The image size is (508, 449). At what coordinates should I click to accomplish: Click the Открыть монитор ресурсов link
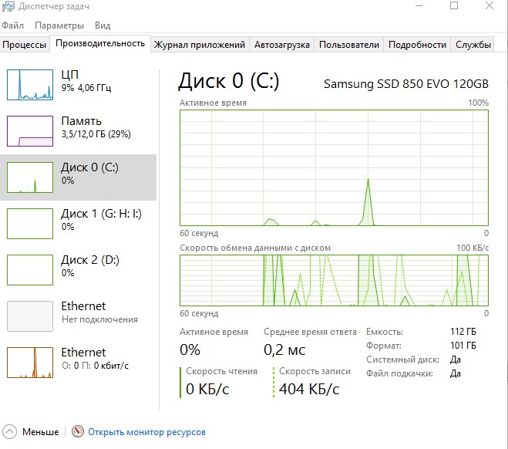pyautogui.click(x=146, y=432)
